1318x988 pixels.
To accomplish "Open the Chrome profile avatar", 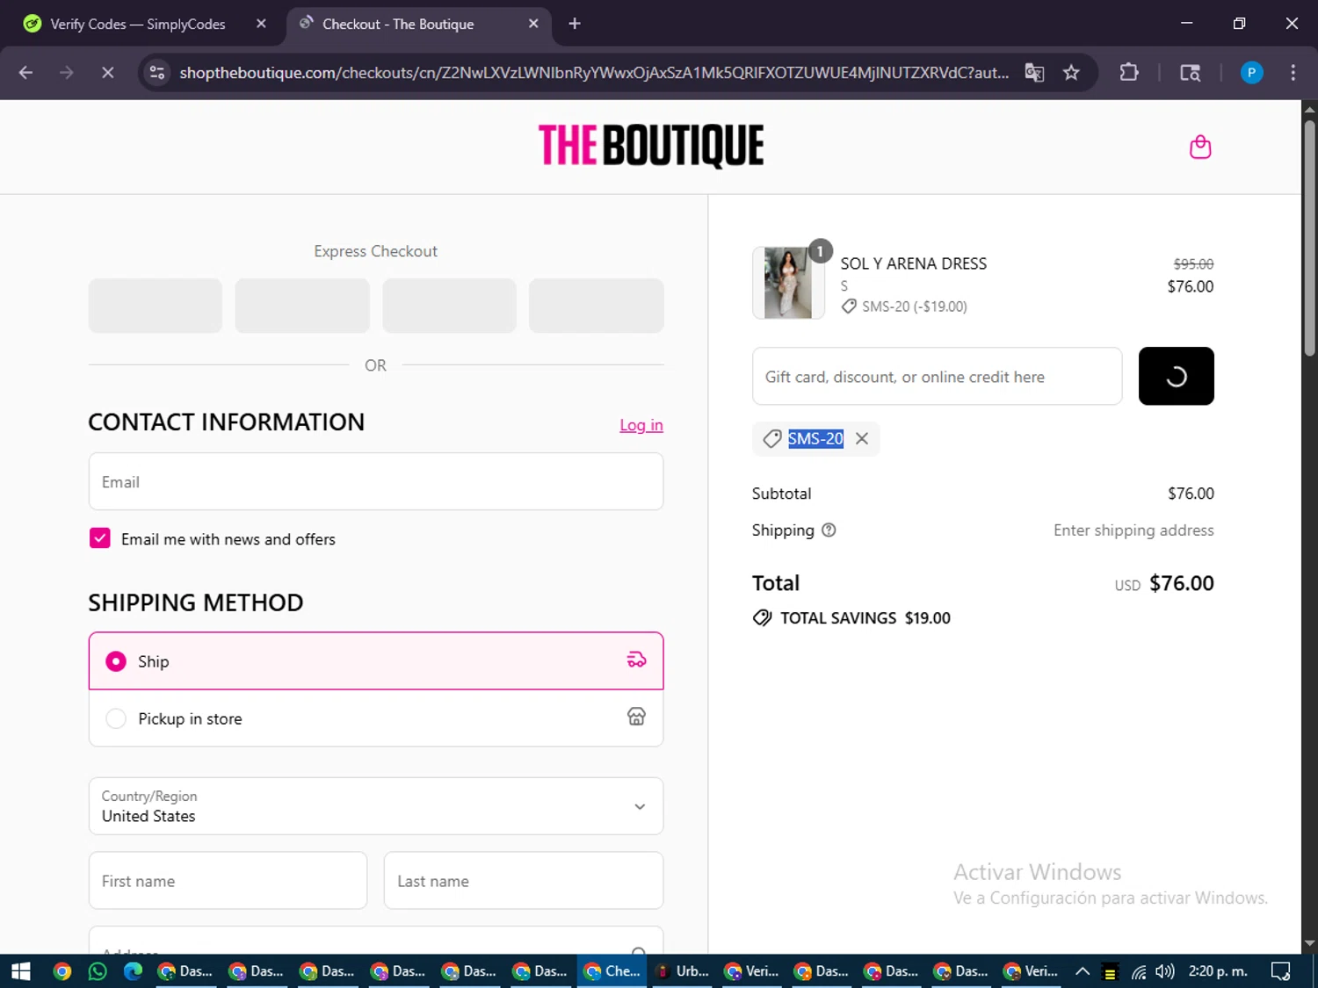I will pyautogui.click(x=1251, y=73).
